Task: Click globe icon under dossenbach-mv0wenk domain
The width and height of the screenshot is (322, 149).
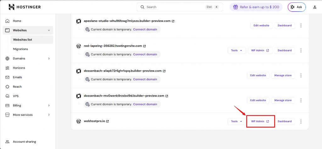Action: [87, 104]
